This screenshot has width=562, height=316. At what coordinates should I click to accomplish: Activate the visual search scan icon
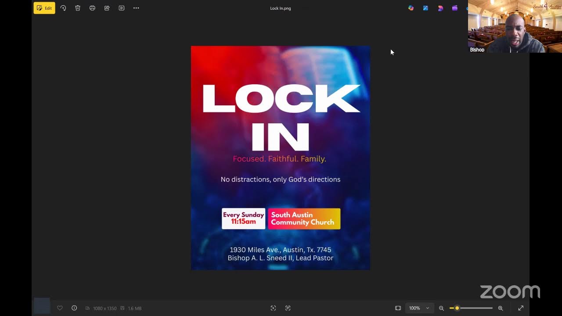(x=273, y=308)
